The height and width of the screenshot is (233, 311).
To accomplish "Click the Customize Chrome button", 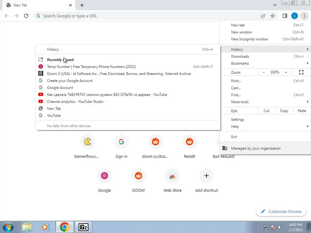I will click(x=282, y=211).
